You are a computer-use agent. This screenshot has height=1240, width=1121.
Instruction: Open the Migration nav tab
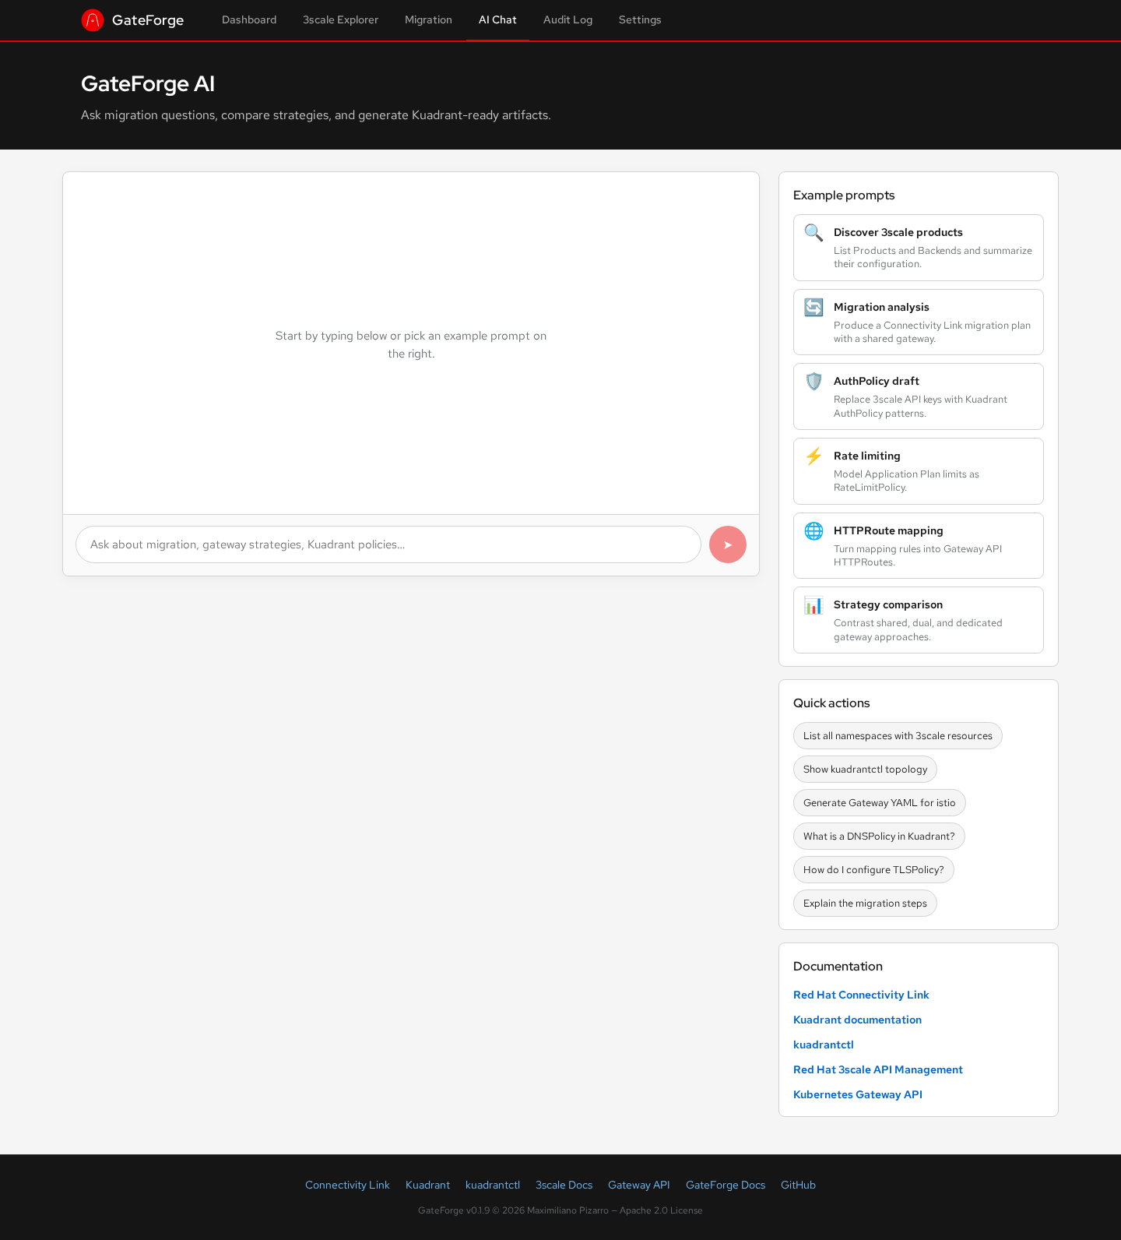pos(428,19)
